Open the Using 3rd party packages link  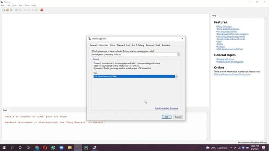pyautogui.click(x=228, y=29)
